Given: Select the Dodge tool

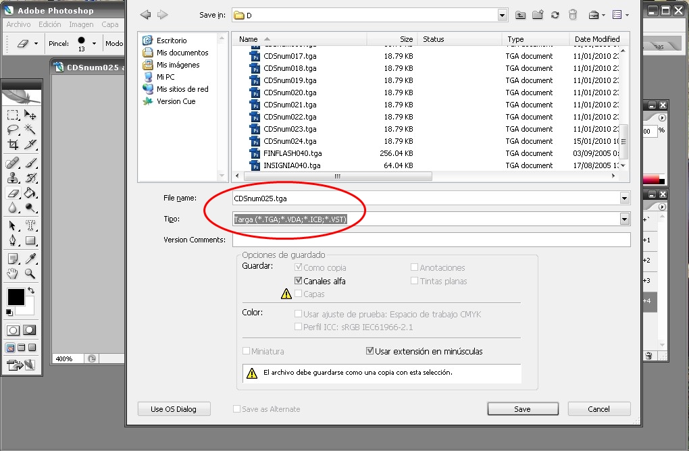Looking at the screenshot, I should click(30, 208).
